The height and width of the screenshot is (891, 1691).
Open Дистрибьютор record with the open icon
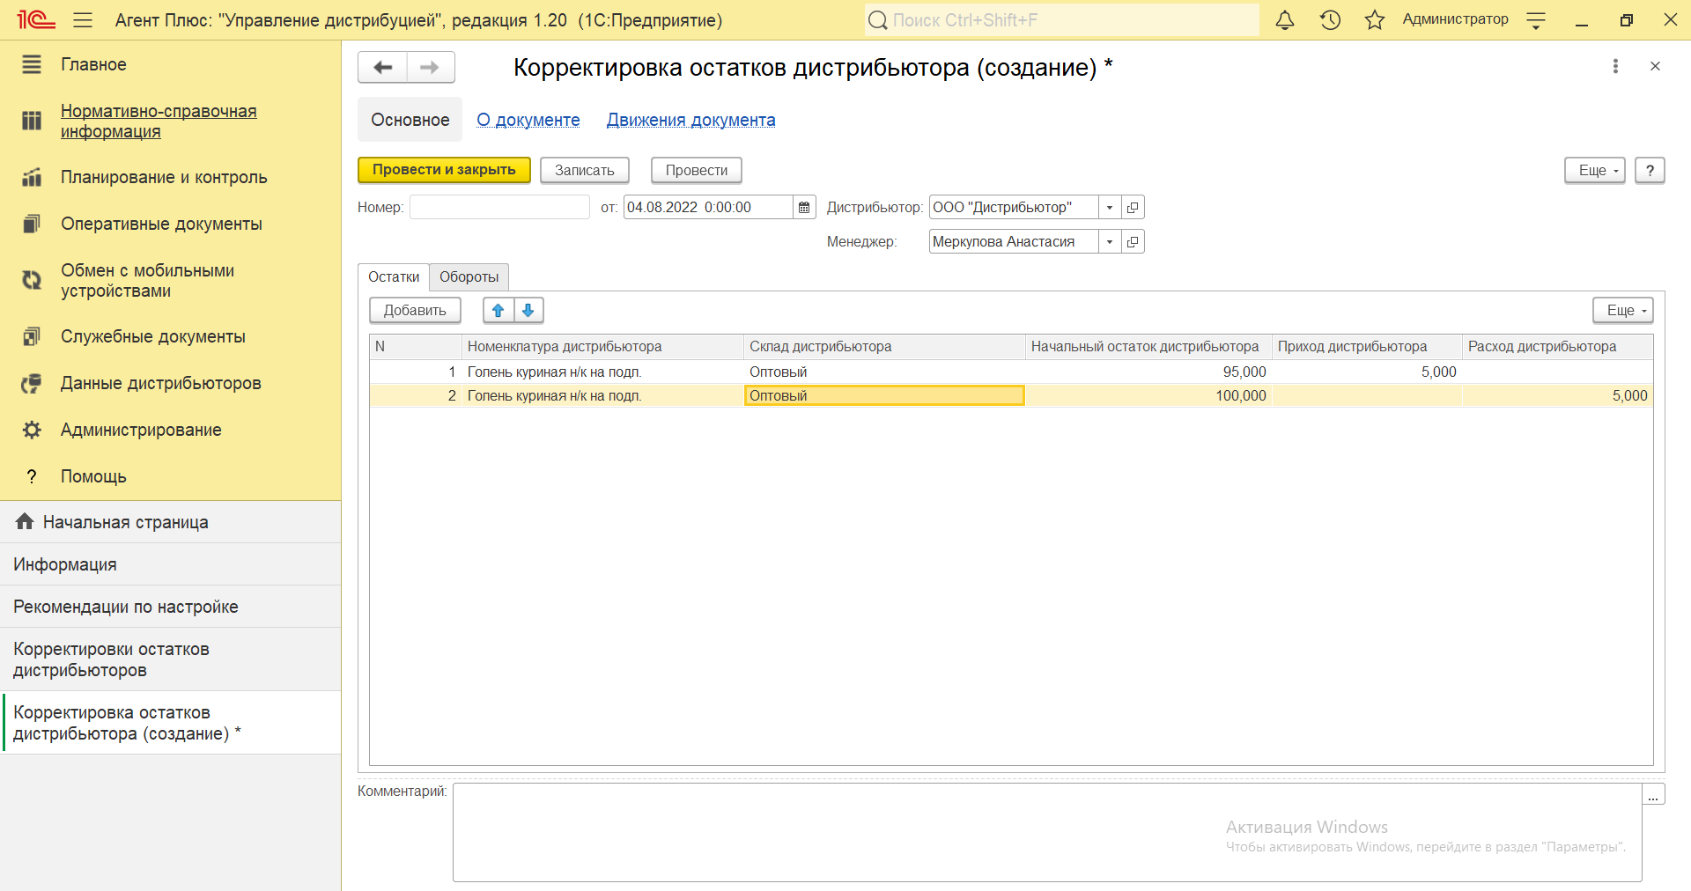(x=1133, y=207)
